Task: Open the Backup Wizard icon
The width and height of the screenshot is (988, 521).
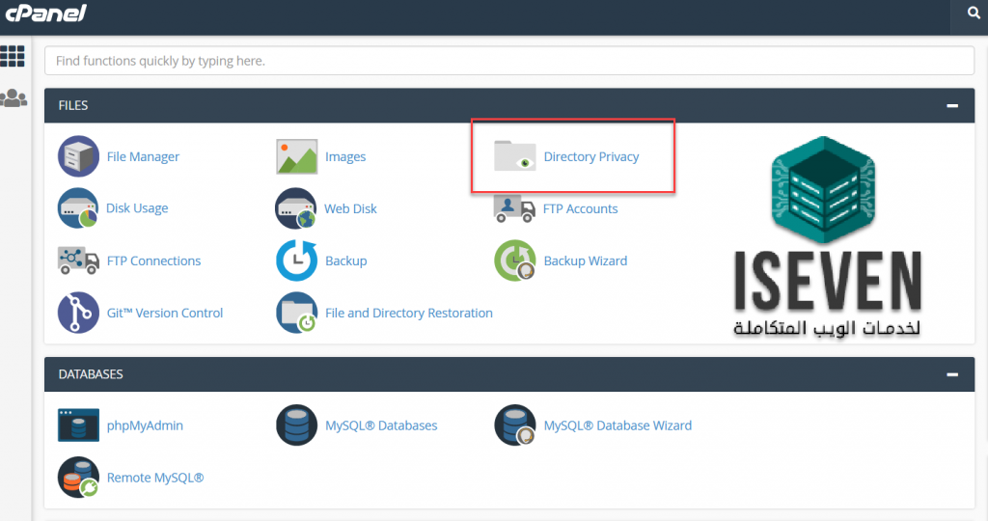Action: (x=515, y=260)
